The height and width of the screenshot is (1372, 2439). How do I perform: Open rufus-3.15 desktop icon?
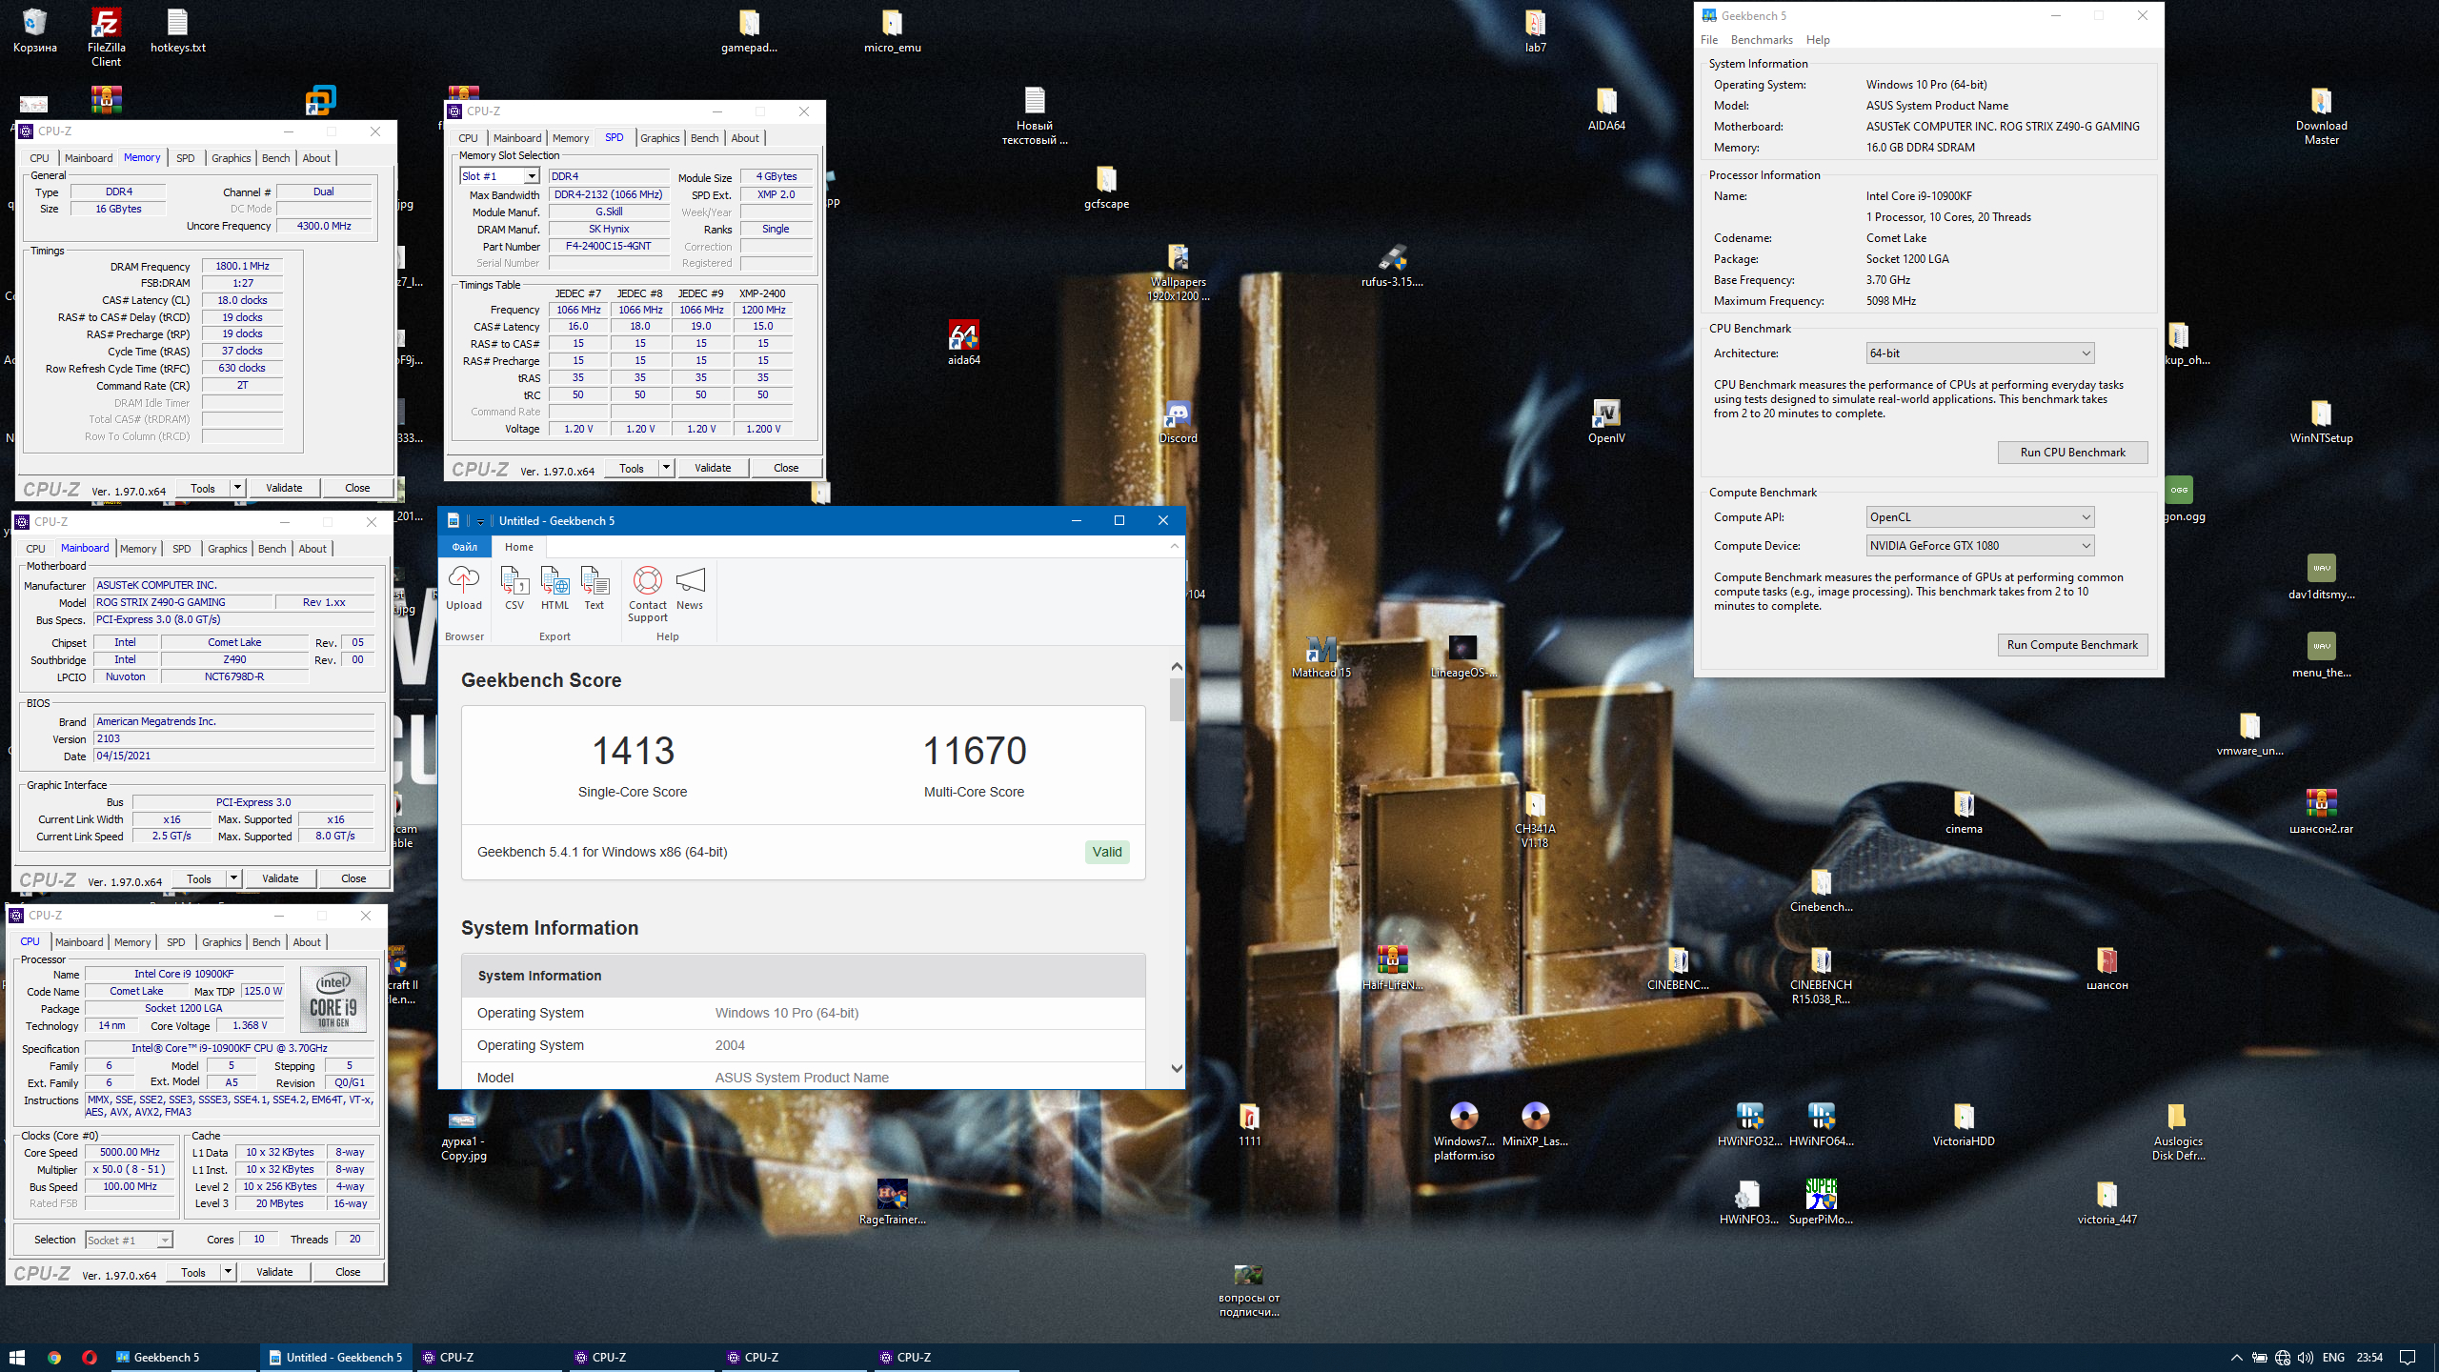click(1392, 265)
